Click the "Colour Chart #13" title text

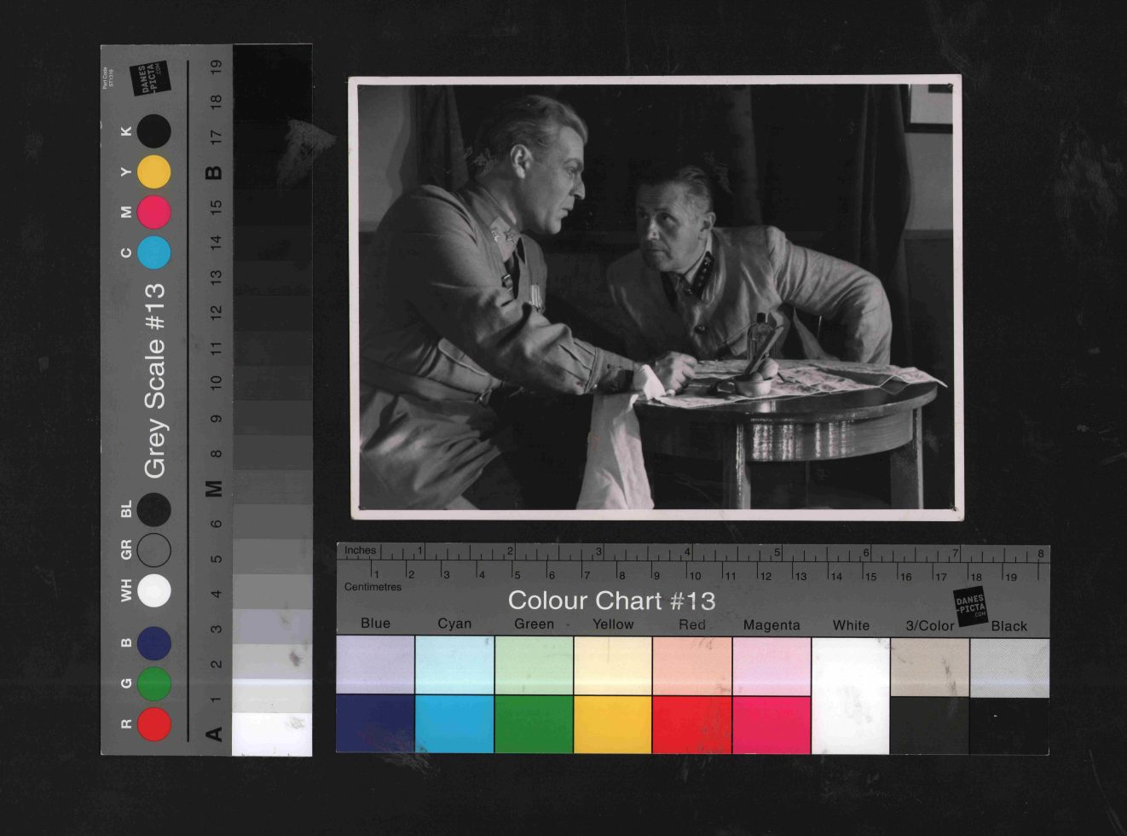(x=611, y=601)
